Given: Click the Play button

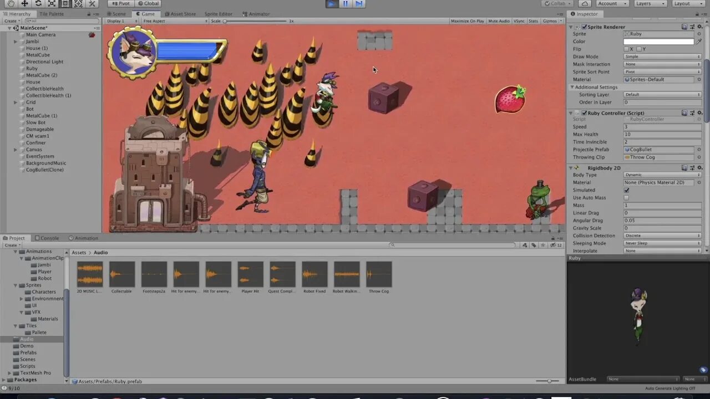Looking at the screenshot, I should [x=331, y=3].
